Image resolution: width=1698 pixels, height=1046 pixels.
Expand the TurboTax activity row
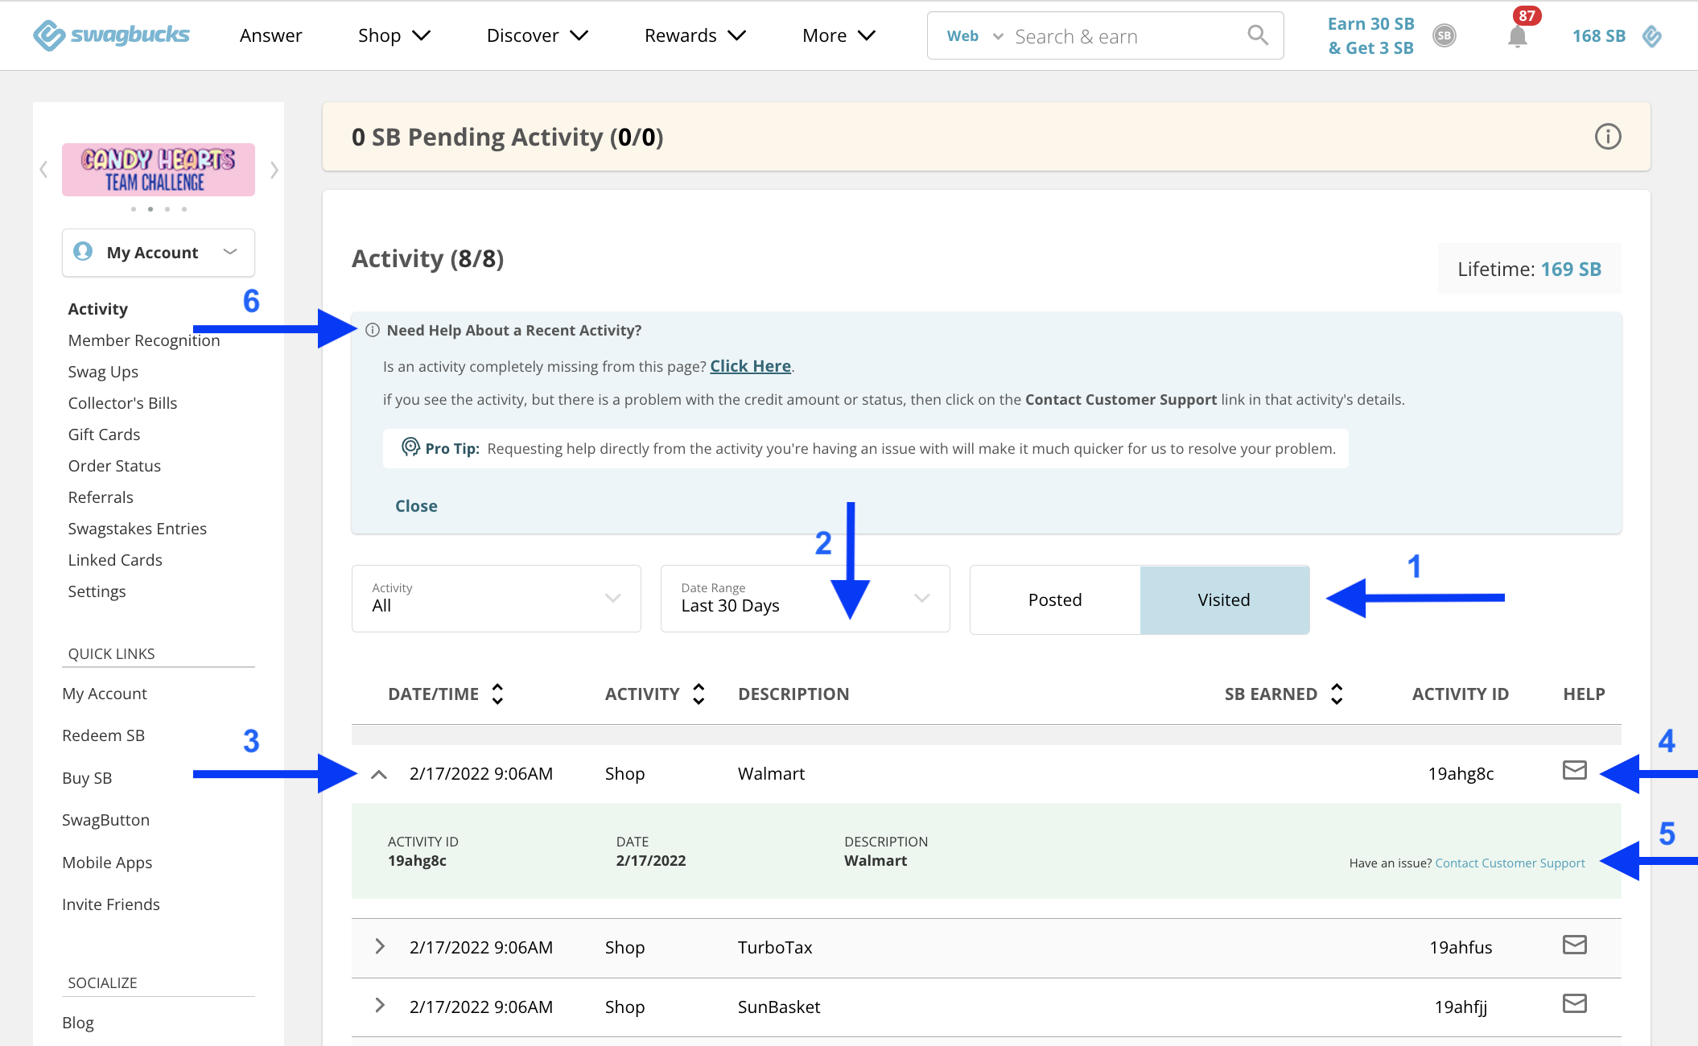click(x=379, y=947)
